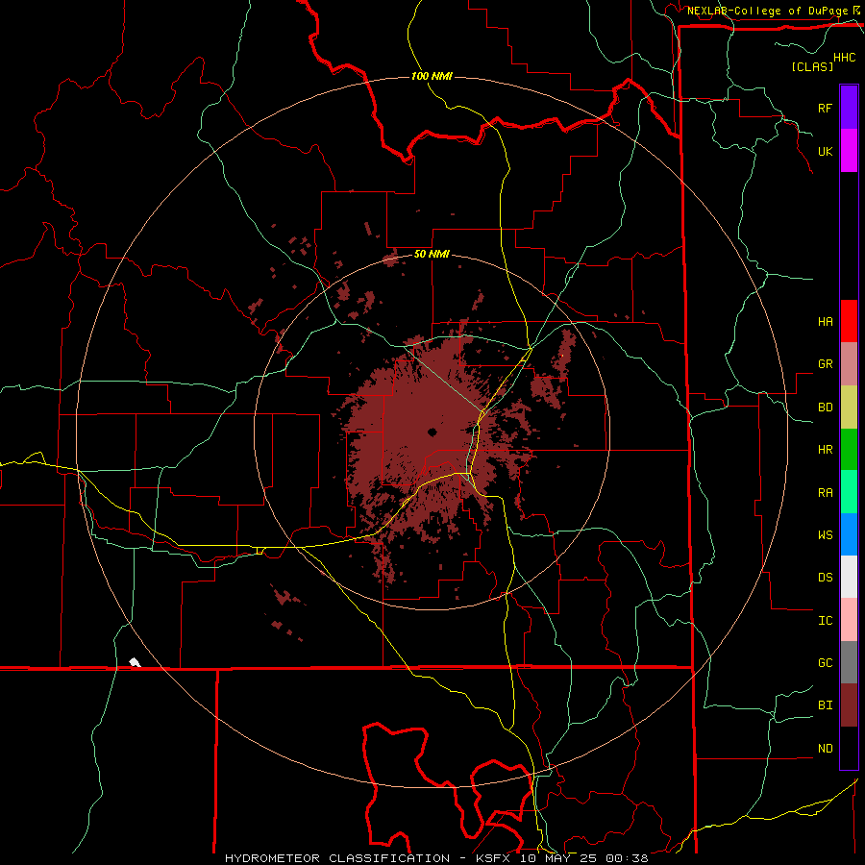Click the dark green HR swatch
The image size is (865, 865).
coord(849,450)
